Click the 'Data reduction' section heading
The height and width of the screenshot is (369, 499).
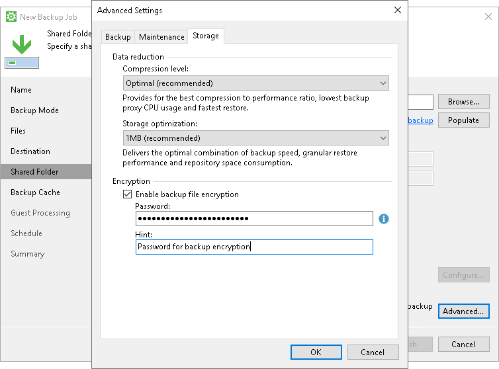(x=138, y=57)
